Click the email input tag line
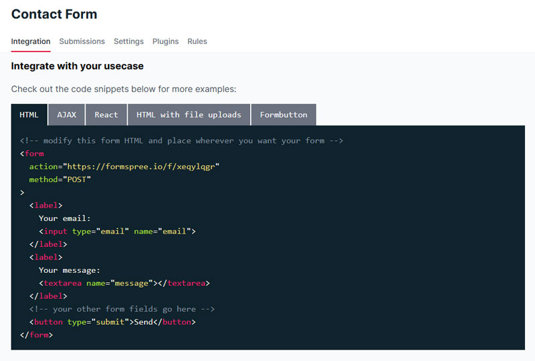The width and height of the screenshot is (535, 361). pyautogui.click(x=117, y=232)
